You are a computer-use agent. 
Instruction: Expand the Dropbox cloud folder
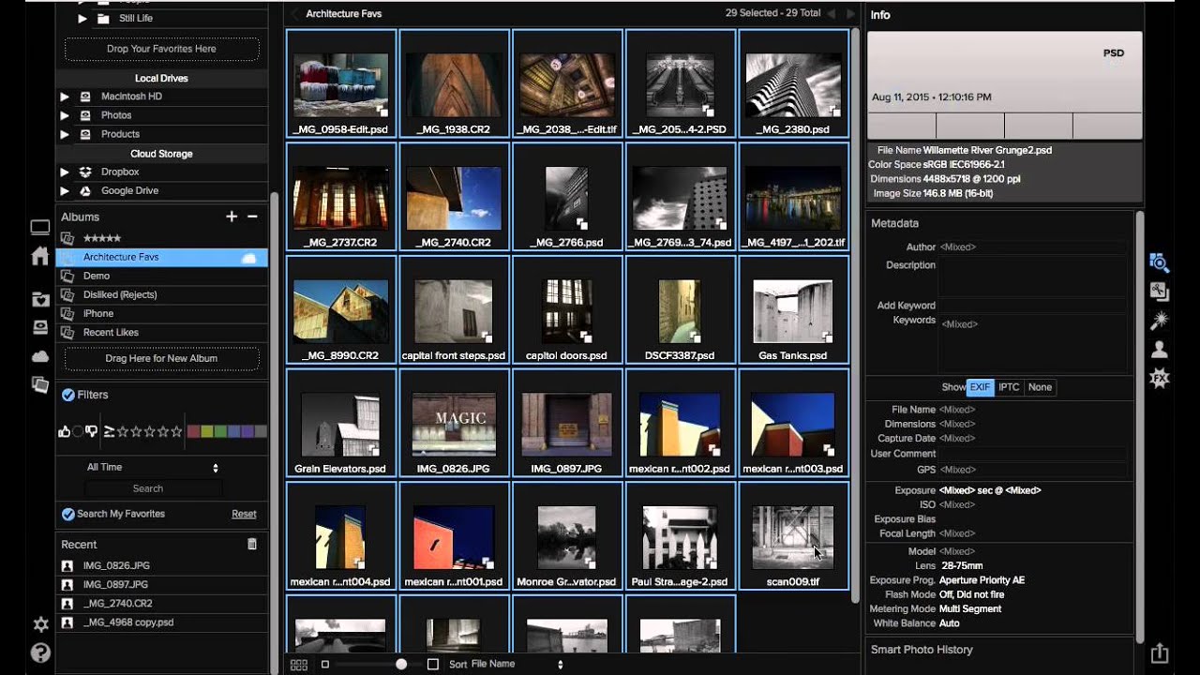click(x=65, y=172)
